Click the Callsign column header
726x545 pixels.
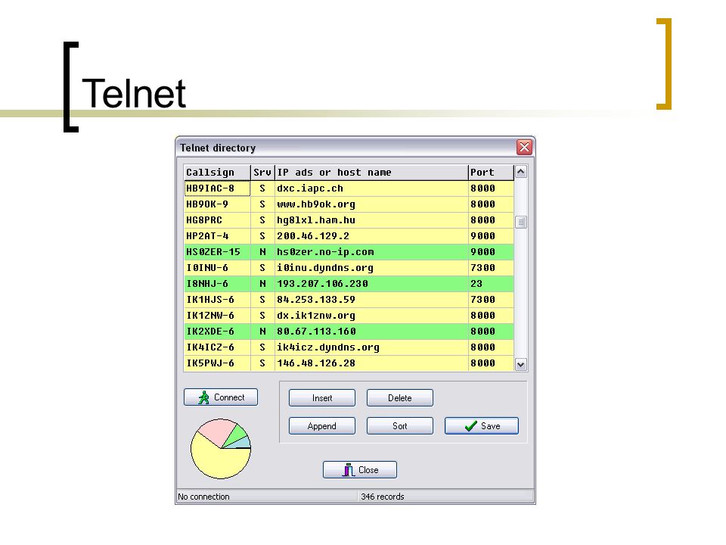pyautogui.click(x=217, y=173)
